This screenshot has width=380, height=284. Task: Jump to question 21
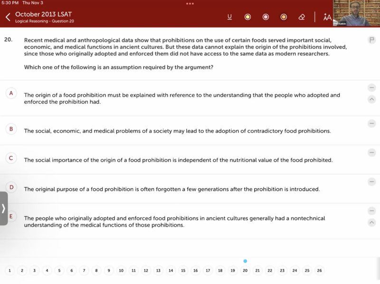click(257, 271)
